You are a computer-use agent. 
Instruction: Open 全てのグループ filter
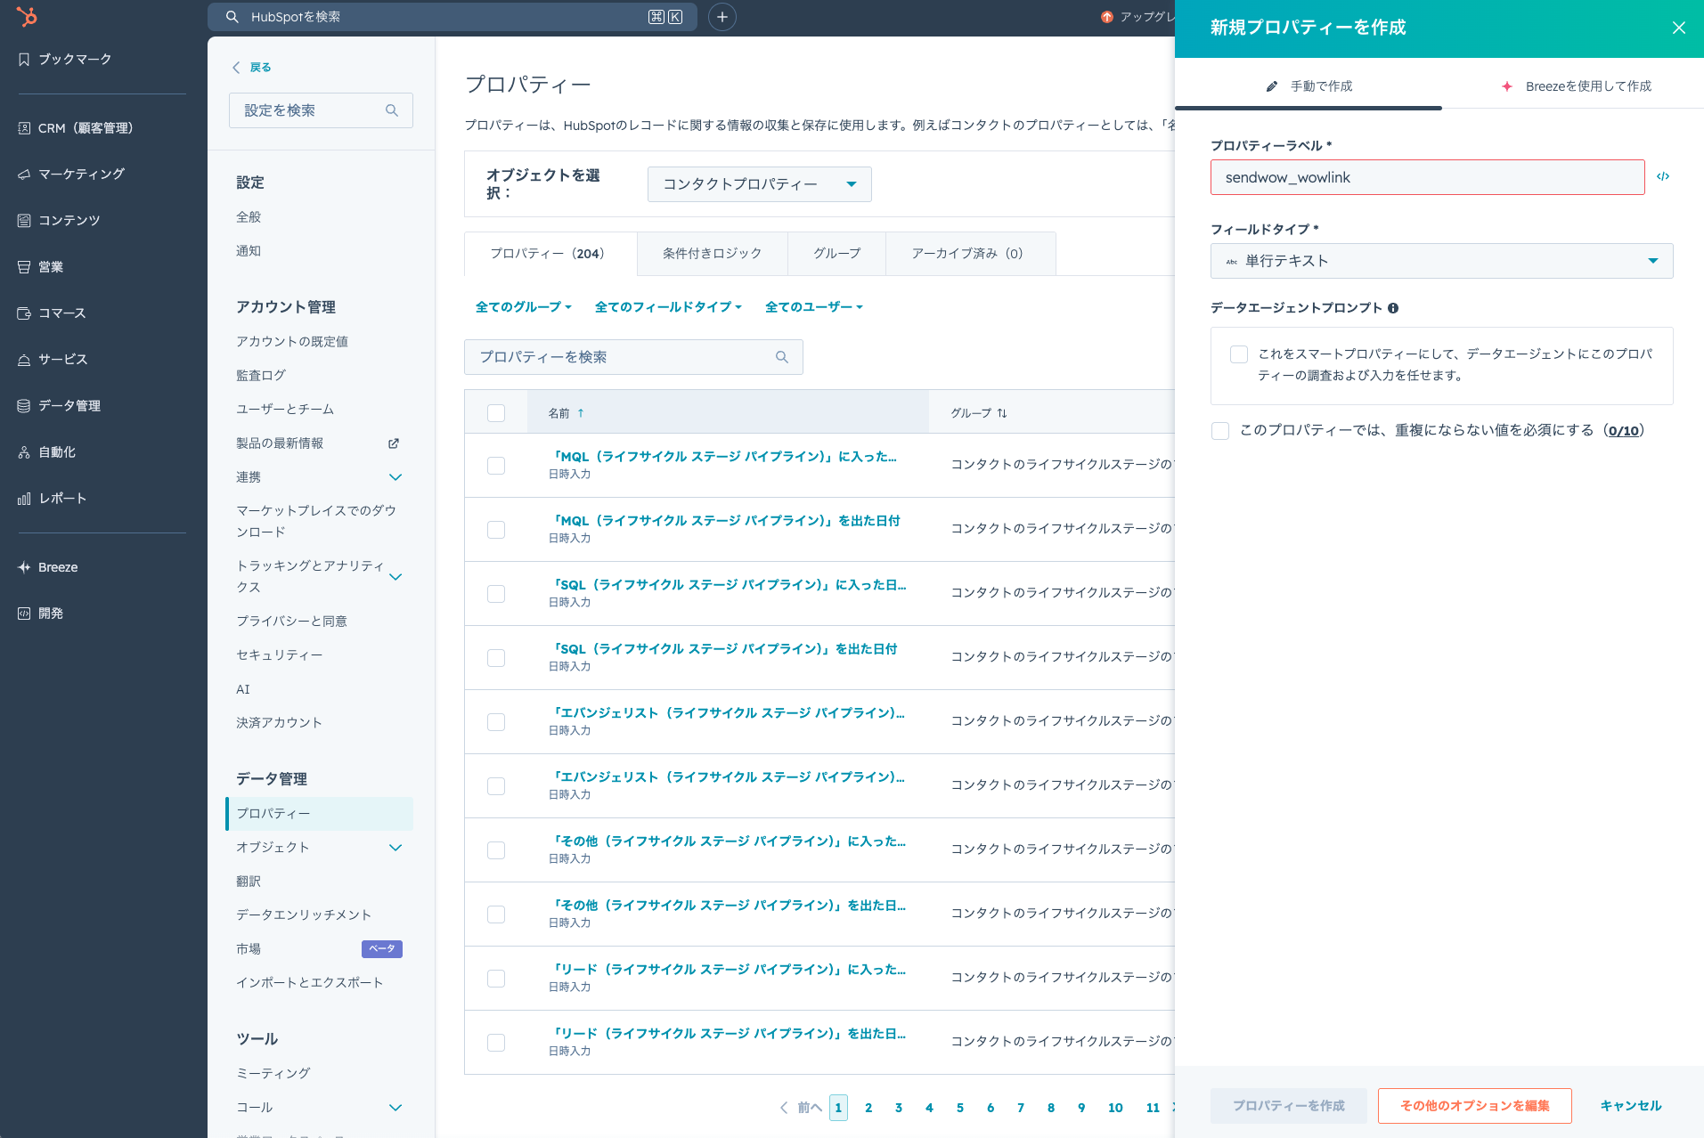[524, 307]
